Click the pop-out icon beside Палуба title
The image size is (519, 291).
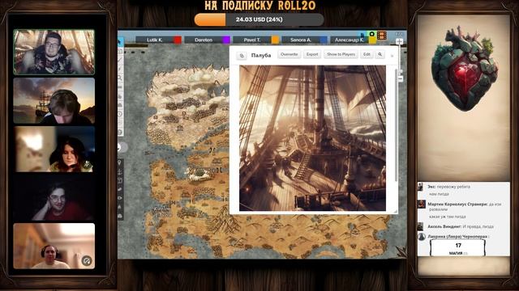(x=242, y=56)
